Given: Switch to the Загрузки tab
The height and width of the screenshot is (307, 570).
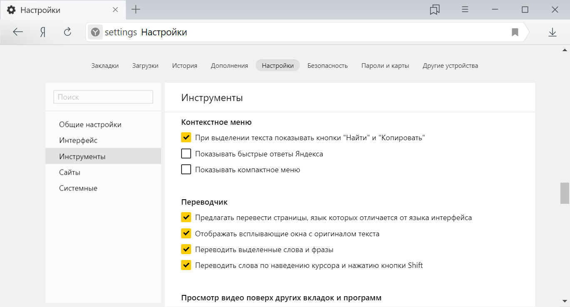Looking at the screenshot, I should [145, 65].
